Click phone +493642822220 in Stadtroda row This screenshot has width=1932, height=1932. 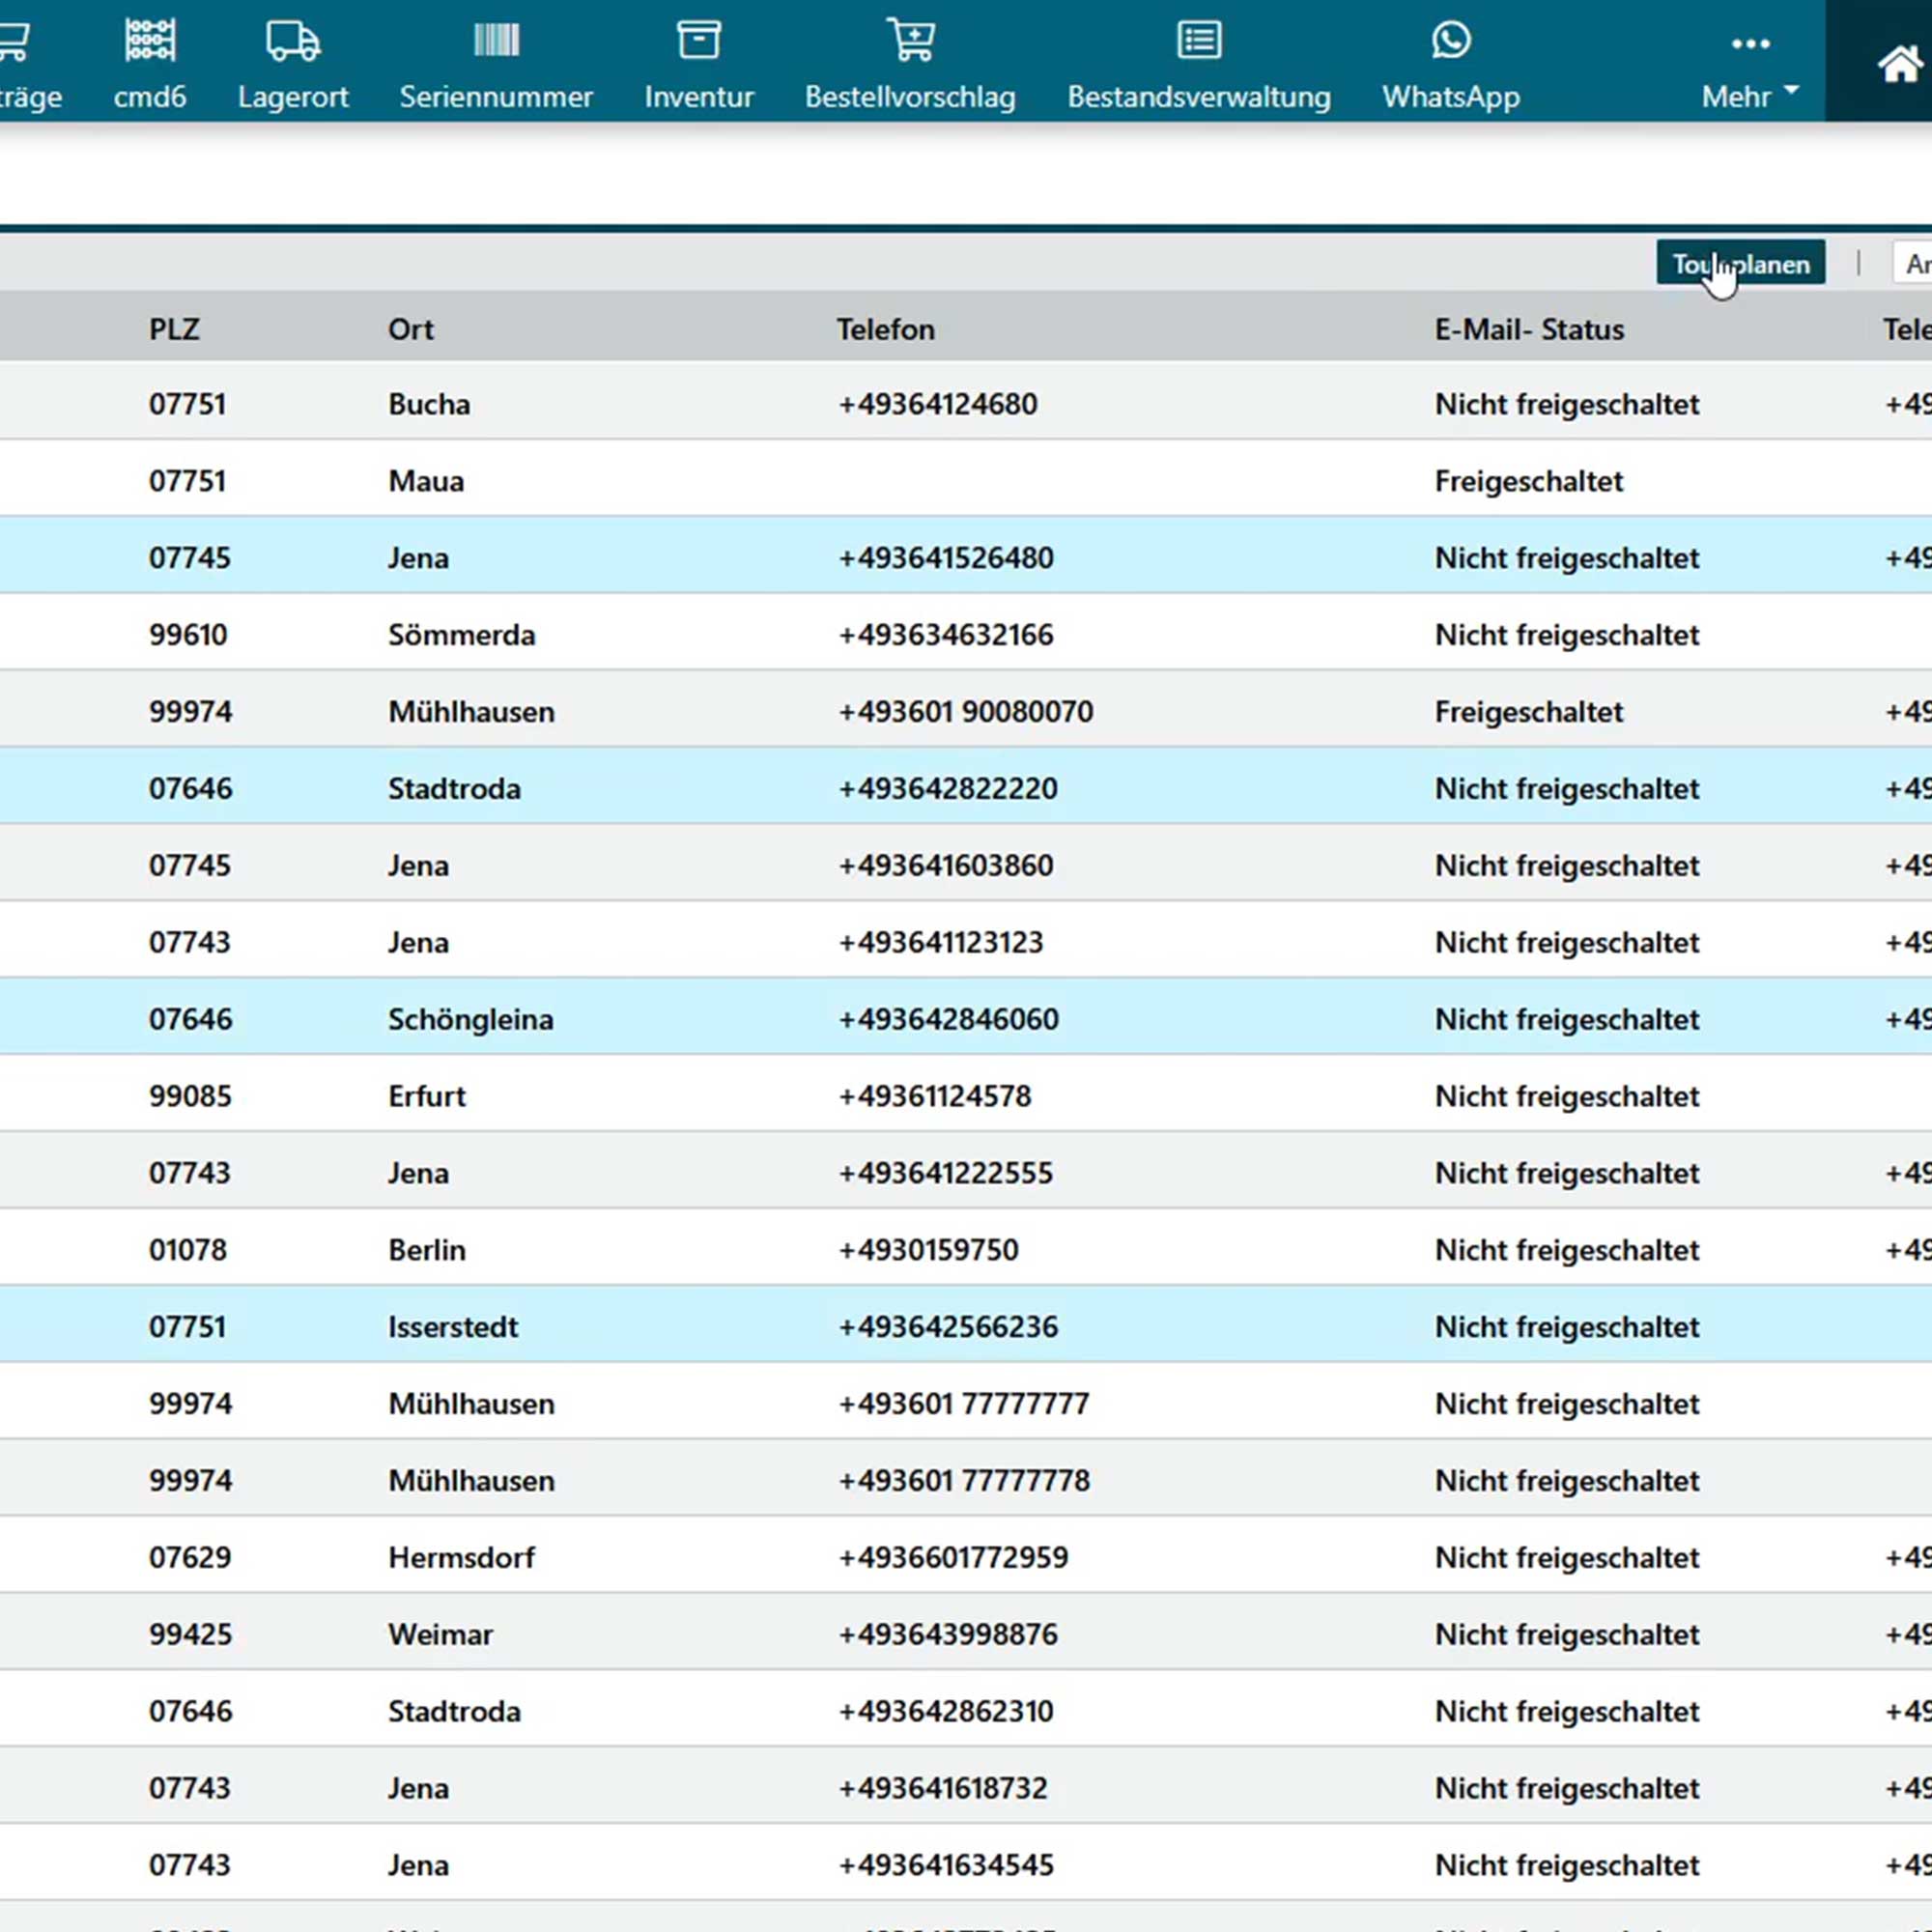(948, 789)
